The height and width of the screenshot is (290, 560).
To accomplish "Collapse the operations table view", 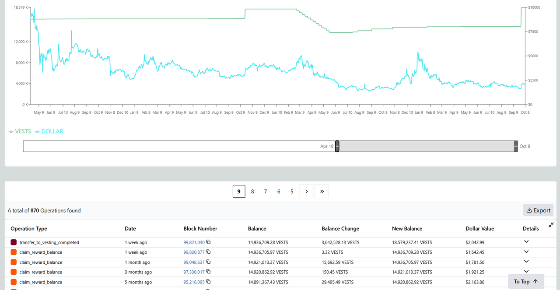I will [551, 225].
